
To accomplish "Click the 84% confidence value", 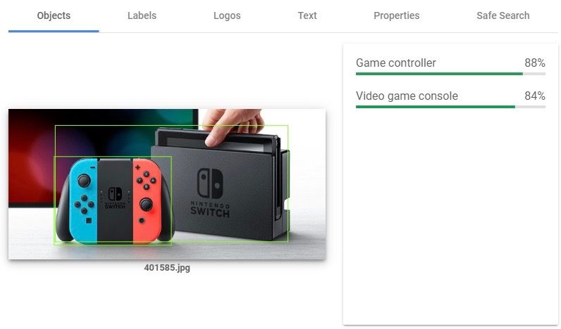I will 534,96.
